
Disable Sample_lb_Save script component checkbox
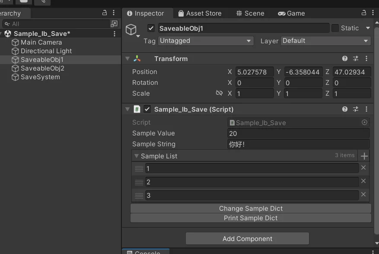(147, 109)
